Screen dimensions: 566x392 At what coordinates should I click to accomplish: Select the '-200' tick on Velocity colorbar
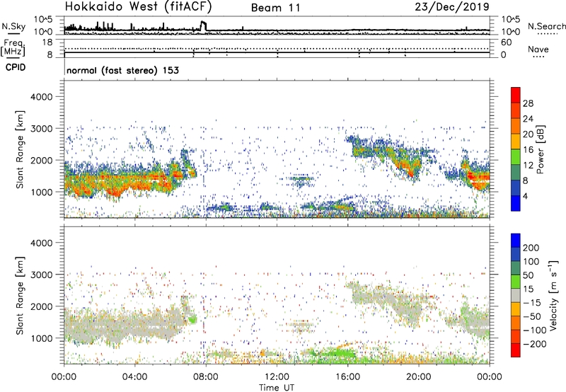pos(535,344)
